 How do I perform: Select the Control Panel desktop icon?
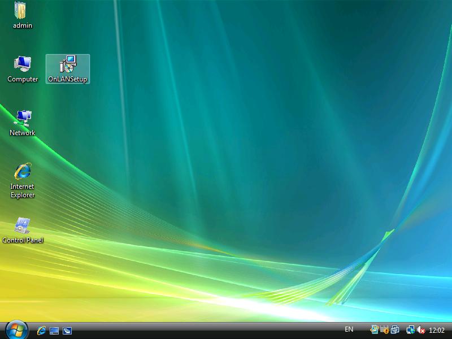[23, 226]
